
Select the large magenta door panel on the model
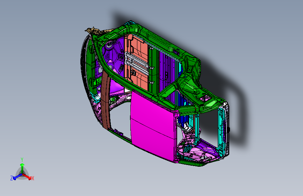[153, 127]
